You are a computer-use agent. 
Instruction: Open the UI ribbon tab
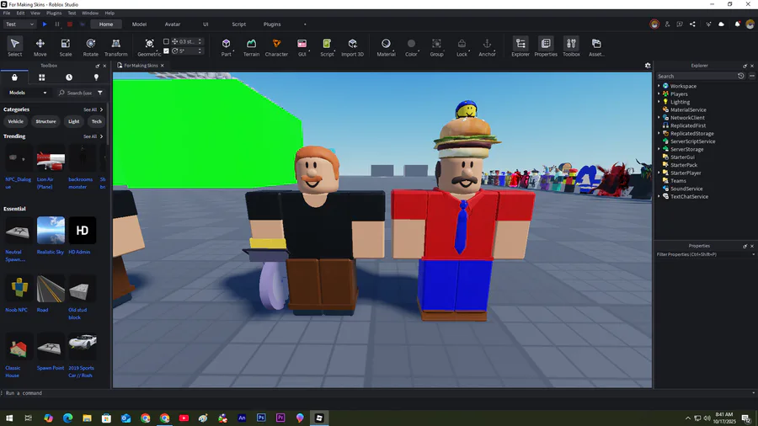(206, 24)
